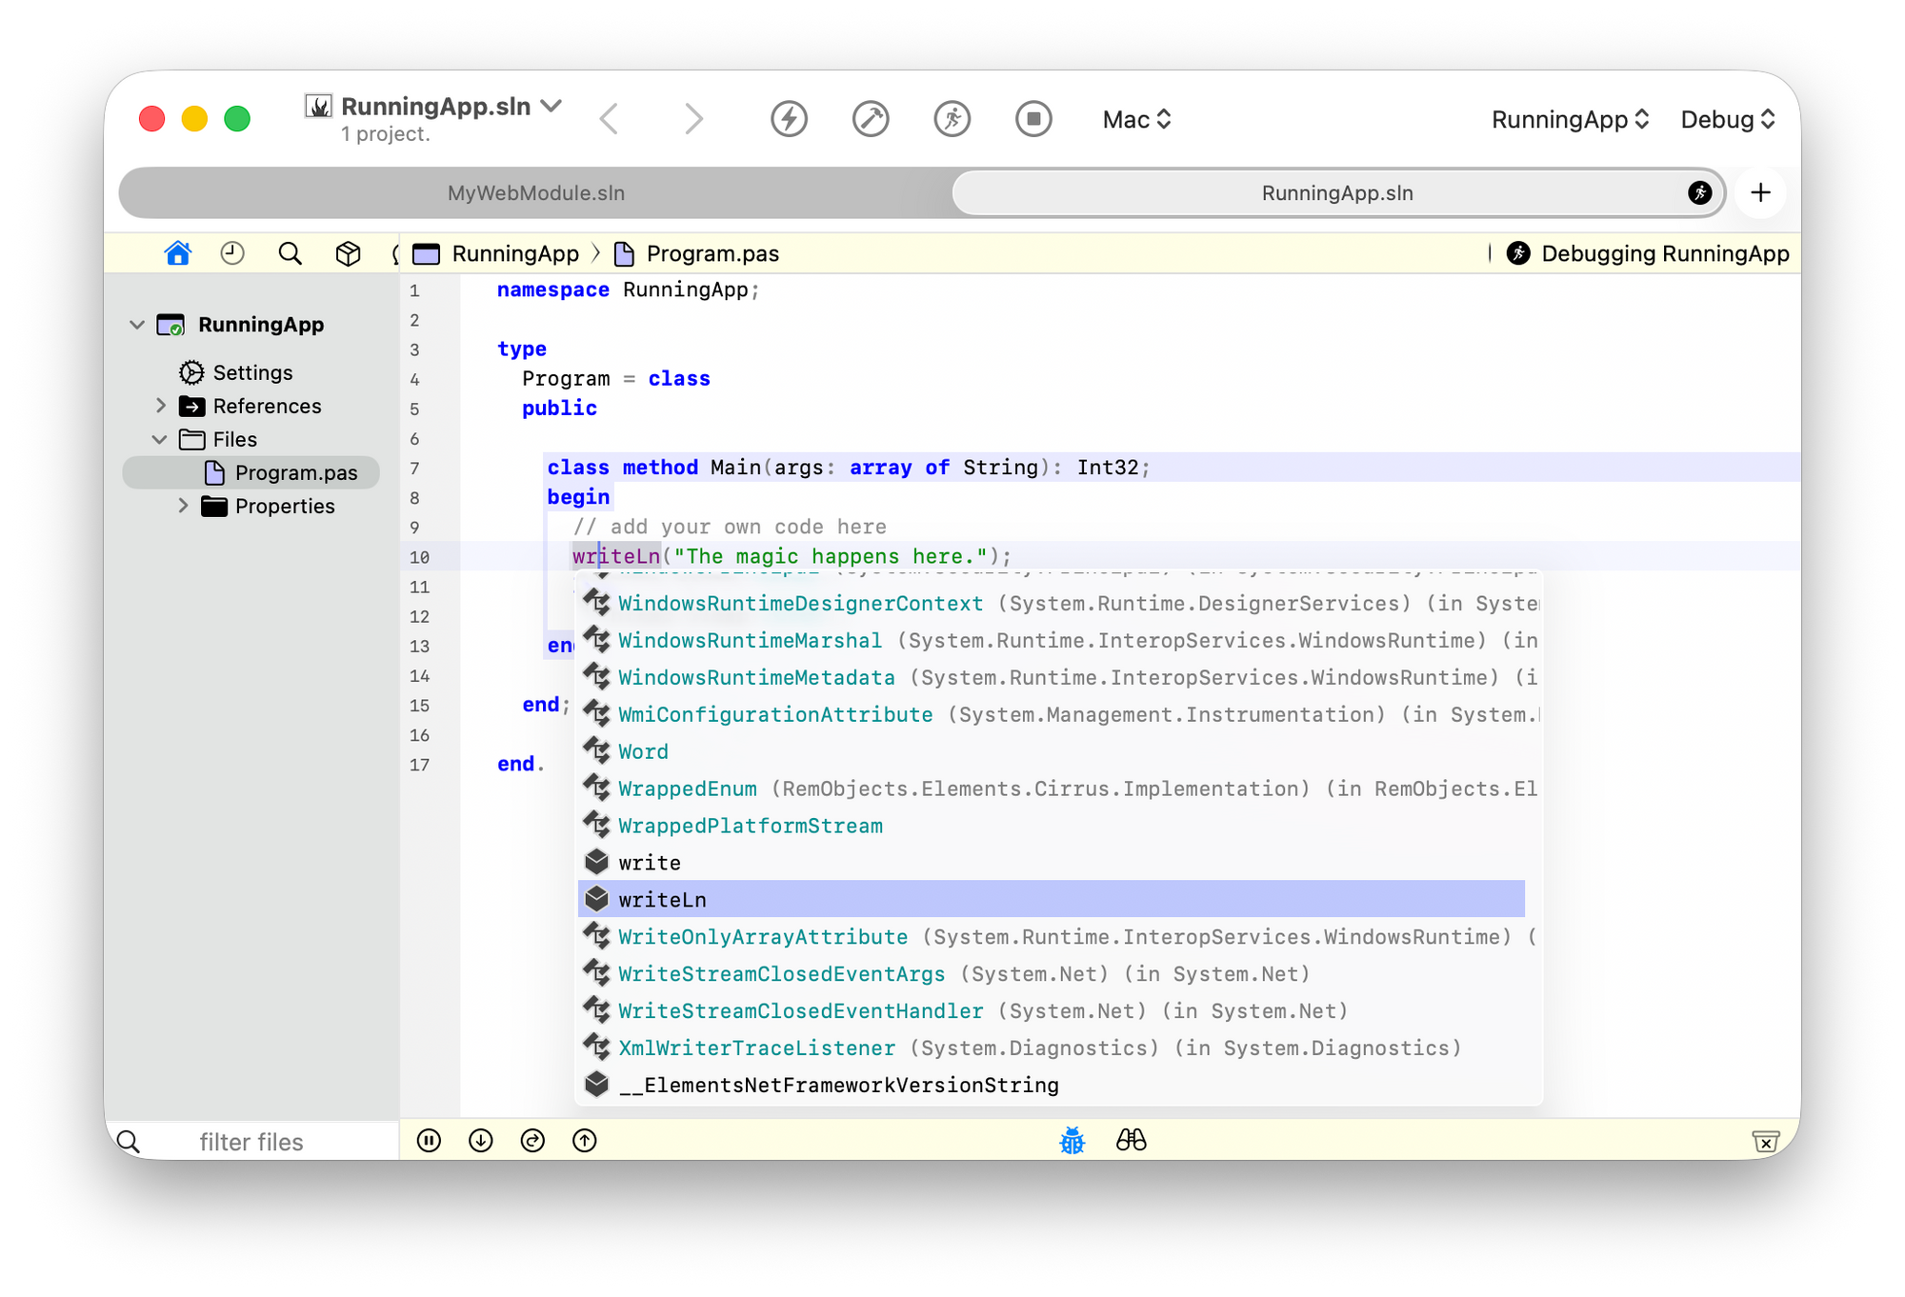Click the Step Into down-arrow icon
Screen dimensions: 1905x1297
pos(481,1140)
